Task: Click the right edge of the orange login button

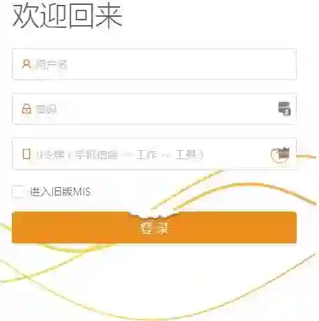Action: (x=292, y=227)
